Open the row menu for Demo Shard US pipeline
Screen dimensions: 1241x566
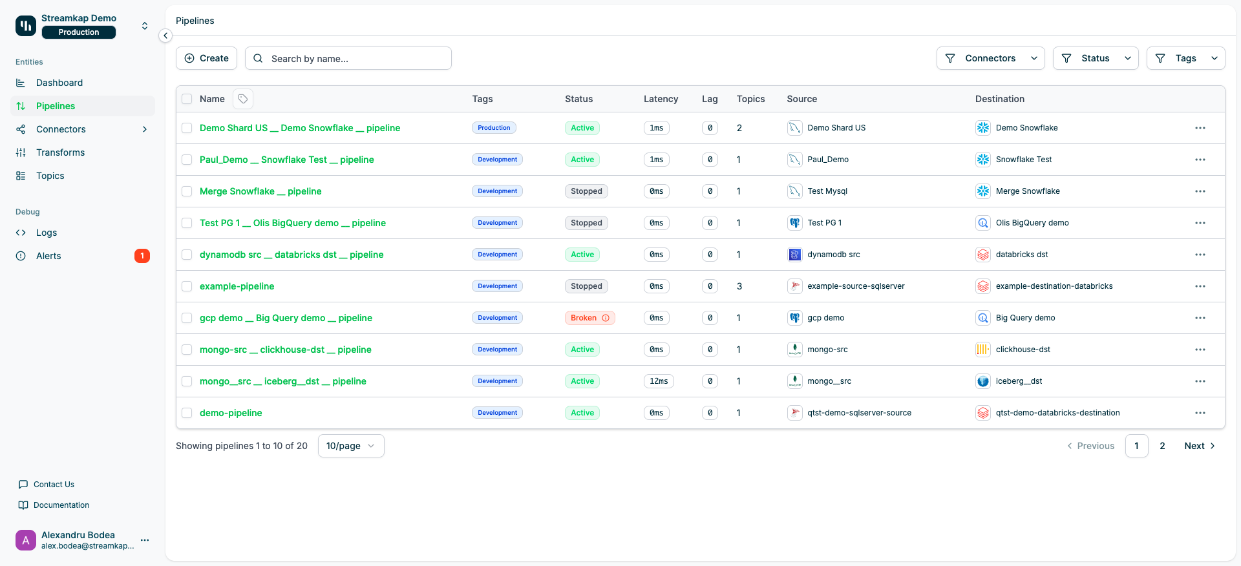pyautogui.click(x=1200, y=128)
